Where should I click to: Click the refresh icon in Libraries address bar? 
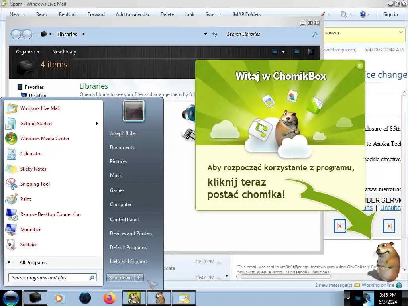[x=215, y=34]
